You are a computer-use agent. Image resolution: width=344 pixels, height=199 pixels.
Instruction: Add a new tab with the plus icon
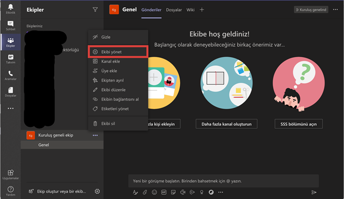(x=202, y=9)
